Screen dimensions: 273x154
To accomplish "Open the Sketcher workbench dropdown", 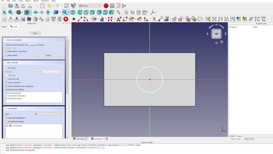I will coord(90,6).
